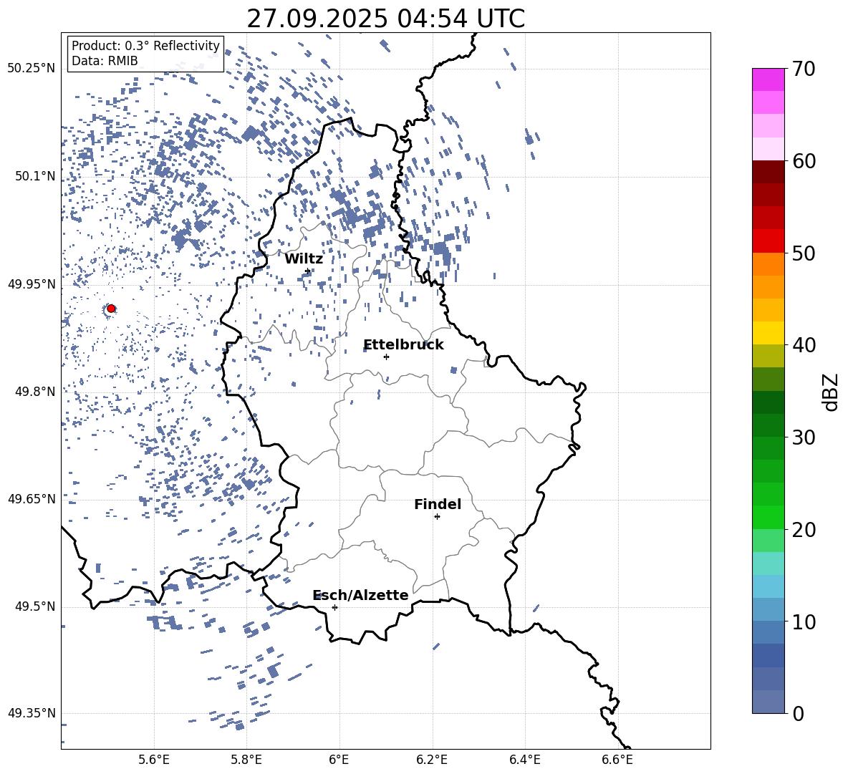
Task: Click the 5.8°E longitude label
Action: [246, 760]
